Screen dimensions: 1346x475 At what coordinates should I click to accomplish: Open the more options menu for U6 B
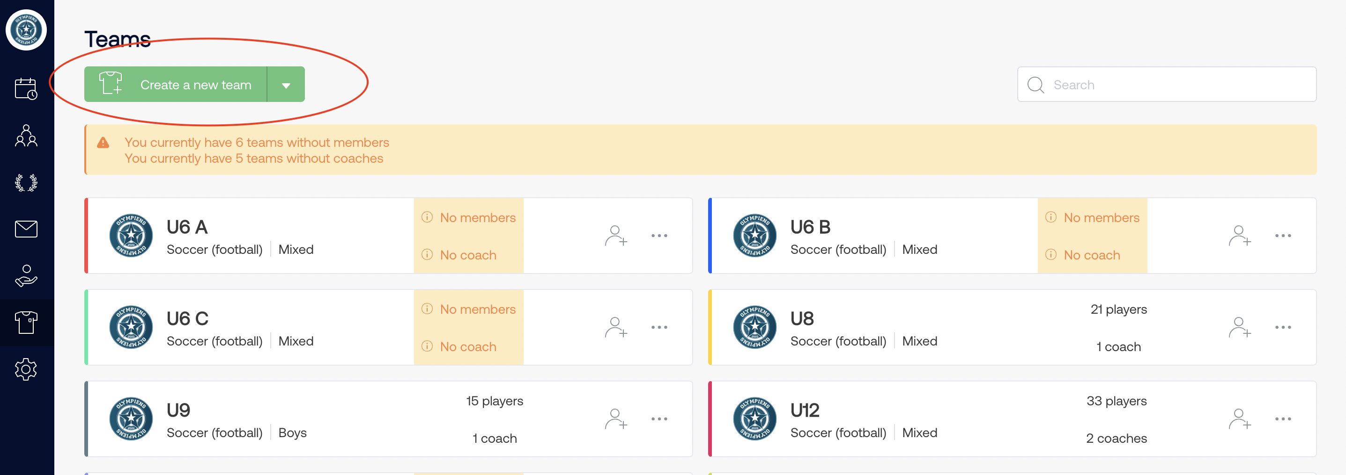pos(1283,236)
